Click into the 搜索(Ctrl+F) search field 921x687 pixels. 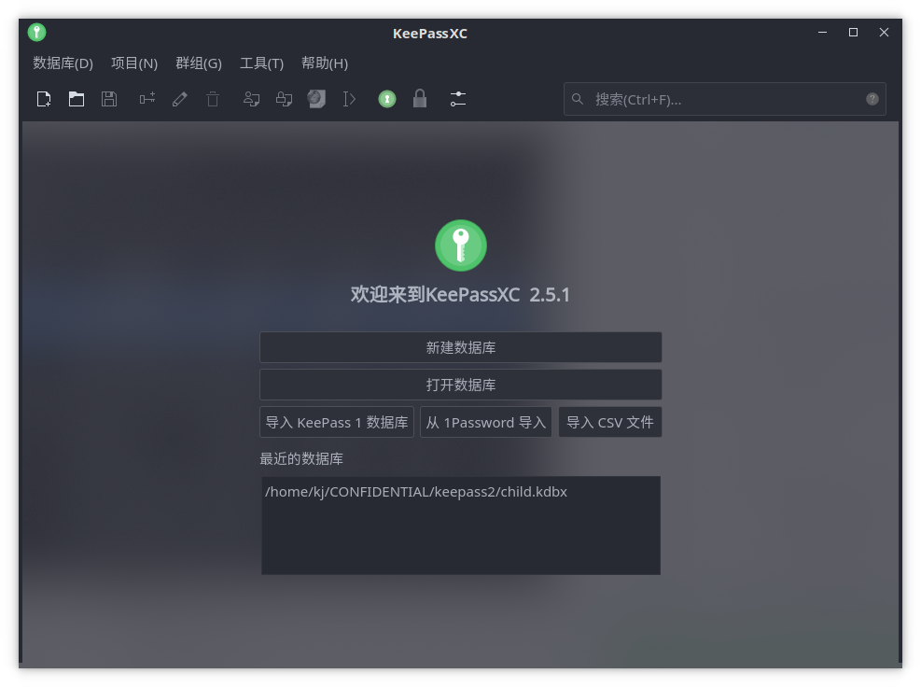click(x=725, y=99)
